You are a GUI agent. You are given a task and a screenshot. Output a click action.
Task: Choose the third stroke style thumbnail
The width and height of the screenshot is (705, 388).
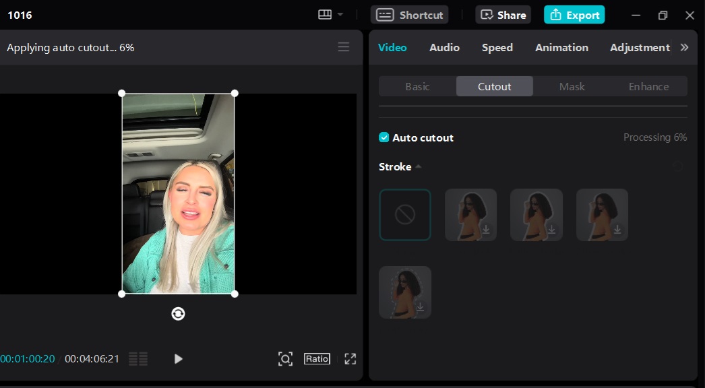(x=602, y=215)
